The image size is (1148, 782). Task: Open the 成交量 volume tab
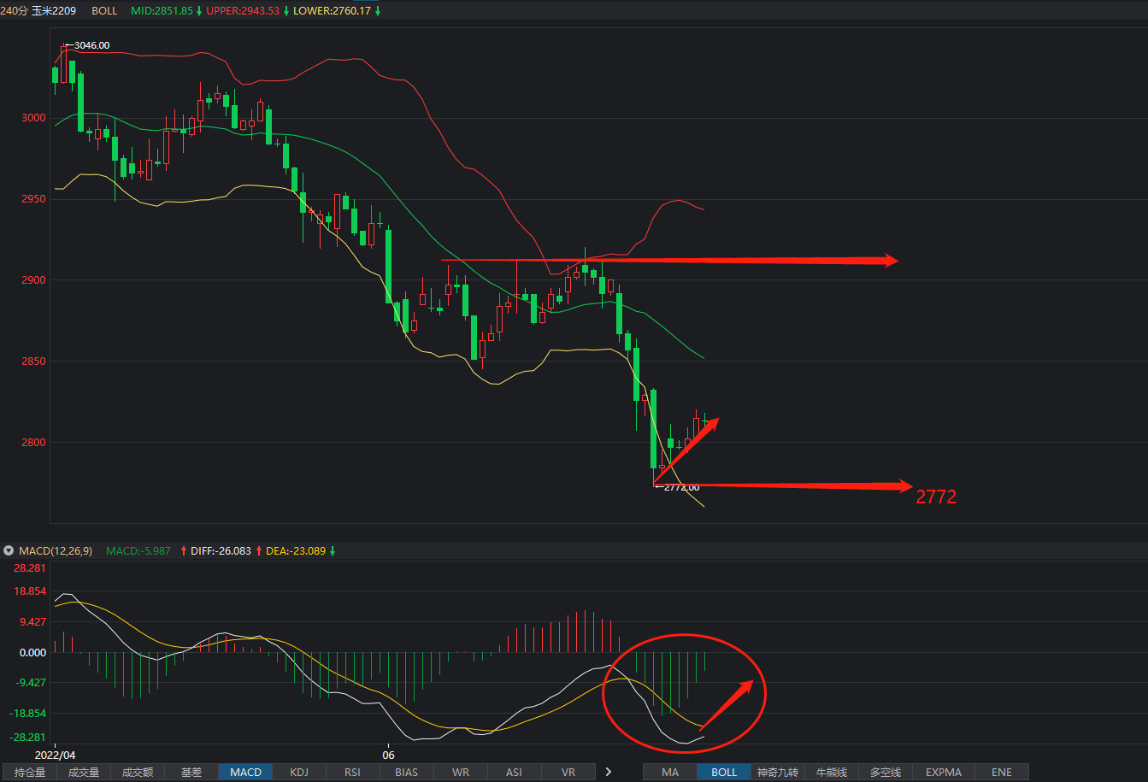[84, 772]
